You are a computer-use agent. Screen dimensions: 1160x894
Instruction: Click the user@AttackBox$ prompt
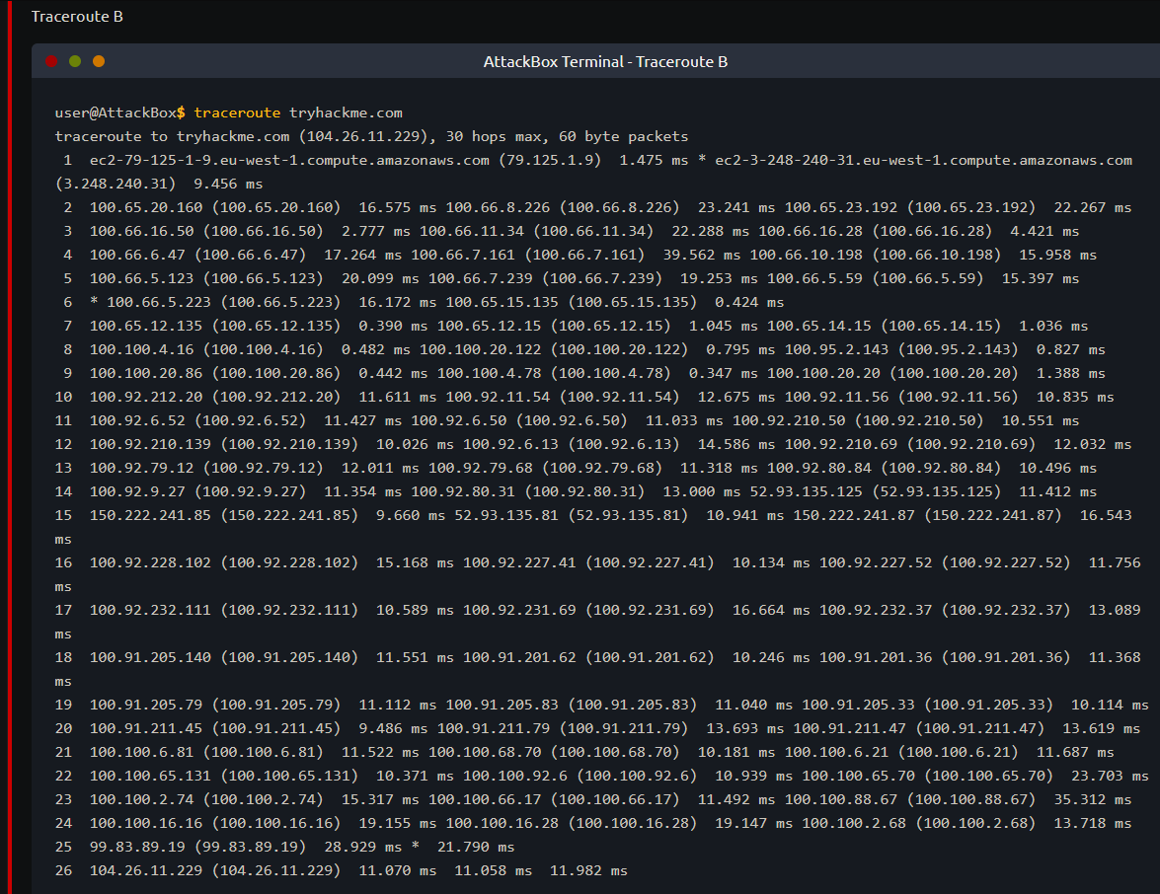click(119, 113)
